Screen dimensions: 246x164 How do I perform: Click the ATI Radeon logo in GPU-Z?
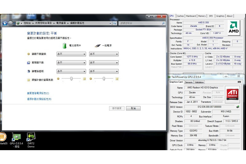232,94
